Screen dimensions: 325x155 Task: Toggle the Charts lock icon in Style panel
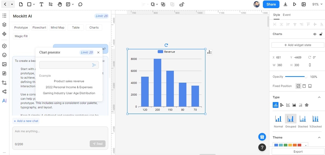(x=321, y=34)
